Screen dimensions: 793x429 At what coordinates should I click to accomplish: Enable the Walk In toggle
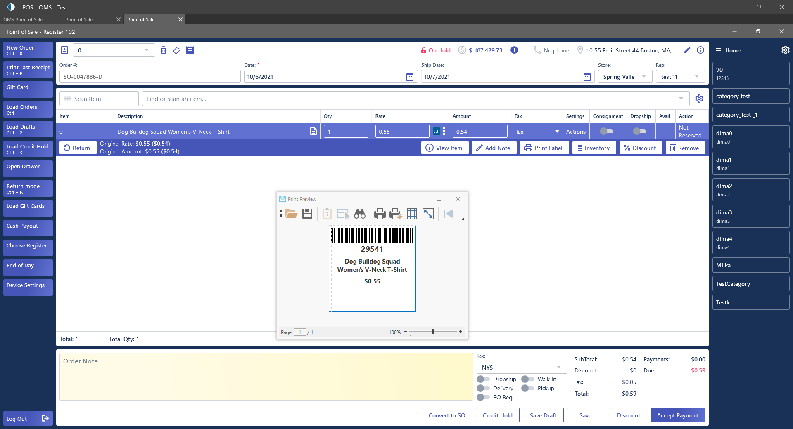coord(528,379)
